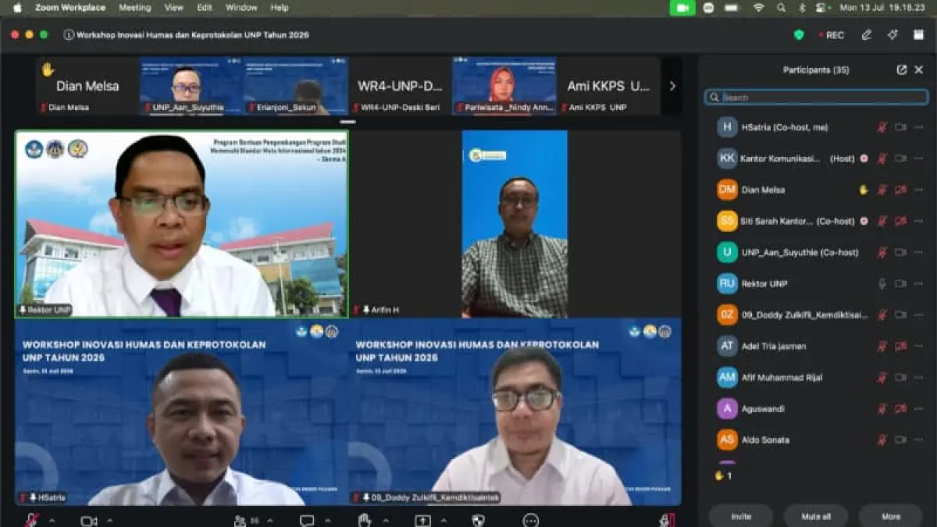
Task: Open the More ellipsis in bottom toolbar
Action: (x=531, y=520)
